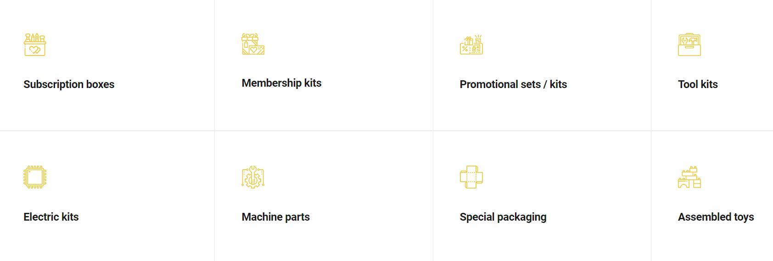Select the Promotional sets / kits title

[513, 84]
